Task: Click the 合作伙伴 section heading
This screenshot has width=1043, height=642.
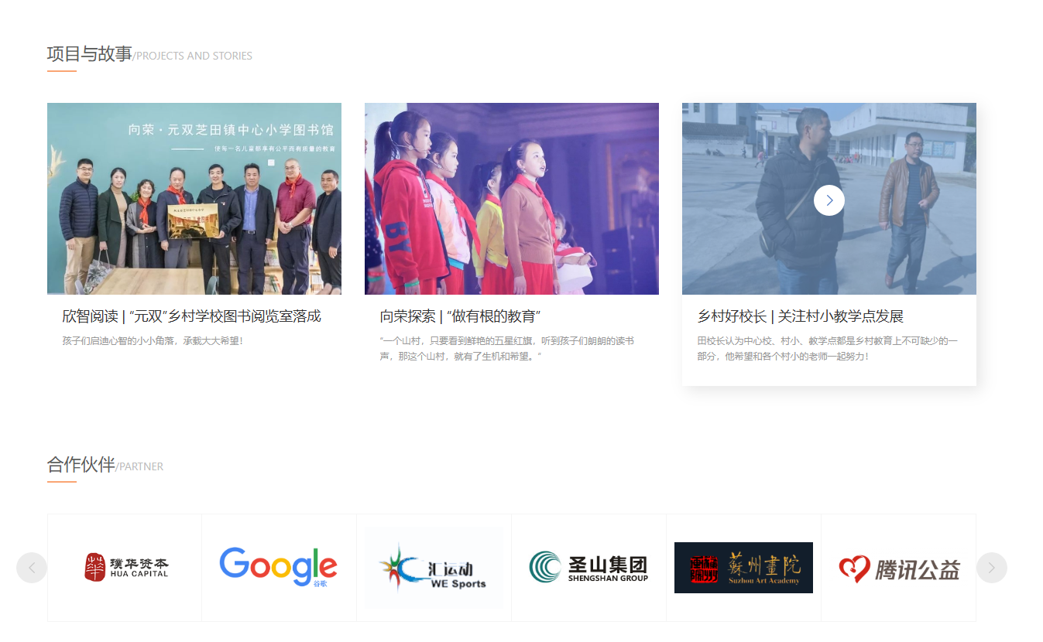Action: 81,465
